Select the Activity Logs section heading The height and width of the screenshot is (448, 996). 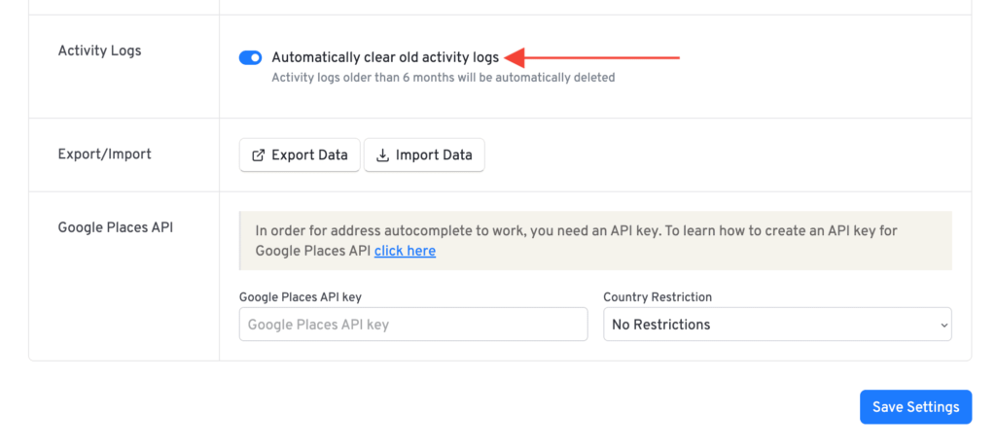(x=100, y=51)
